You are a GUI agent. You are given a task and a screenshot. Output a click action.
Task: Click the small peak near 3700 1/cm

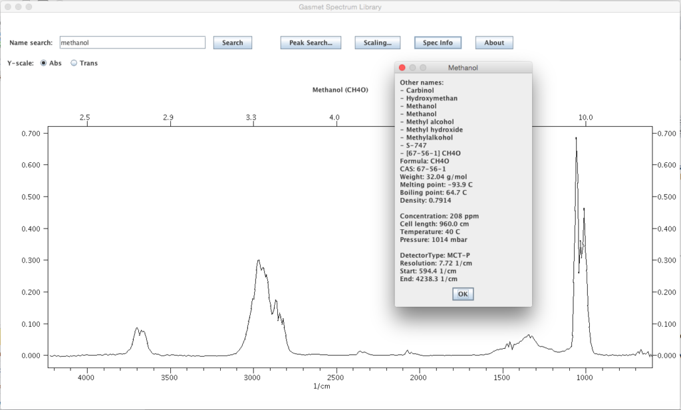pos(136,328)
